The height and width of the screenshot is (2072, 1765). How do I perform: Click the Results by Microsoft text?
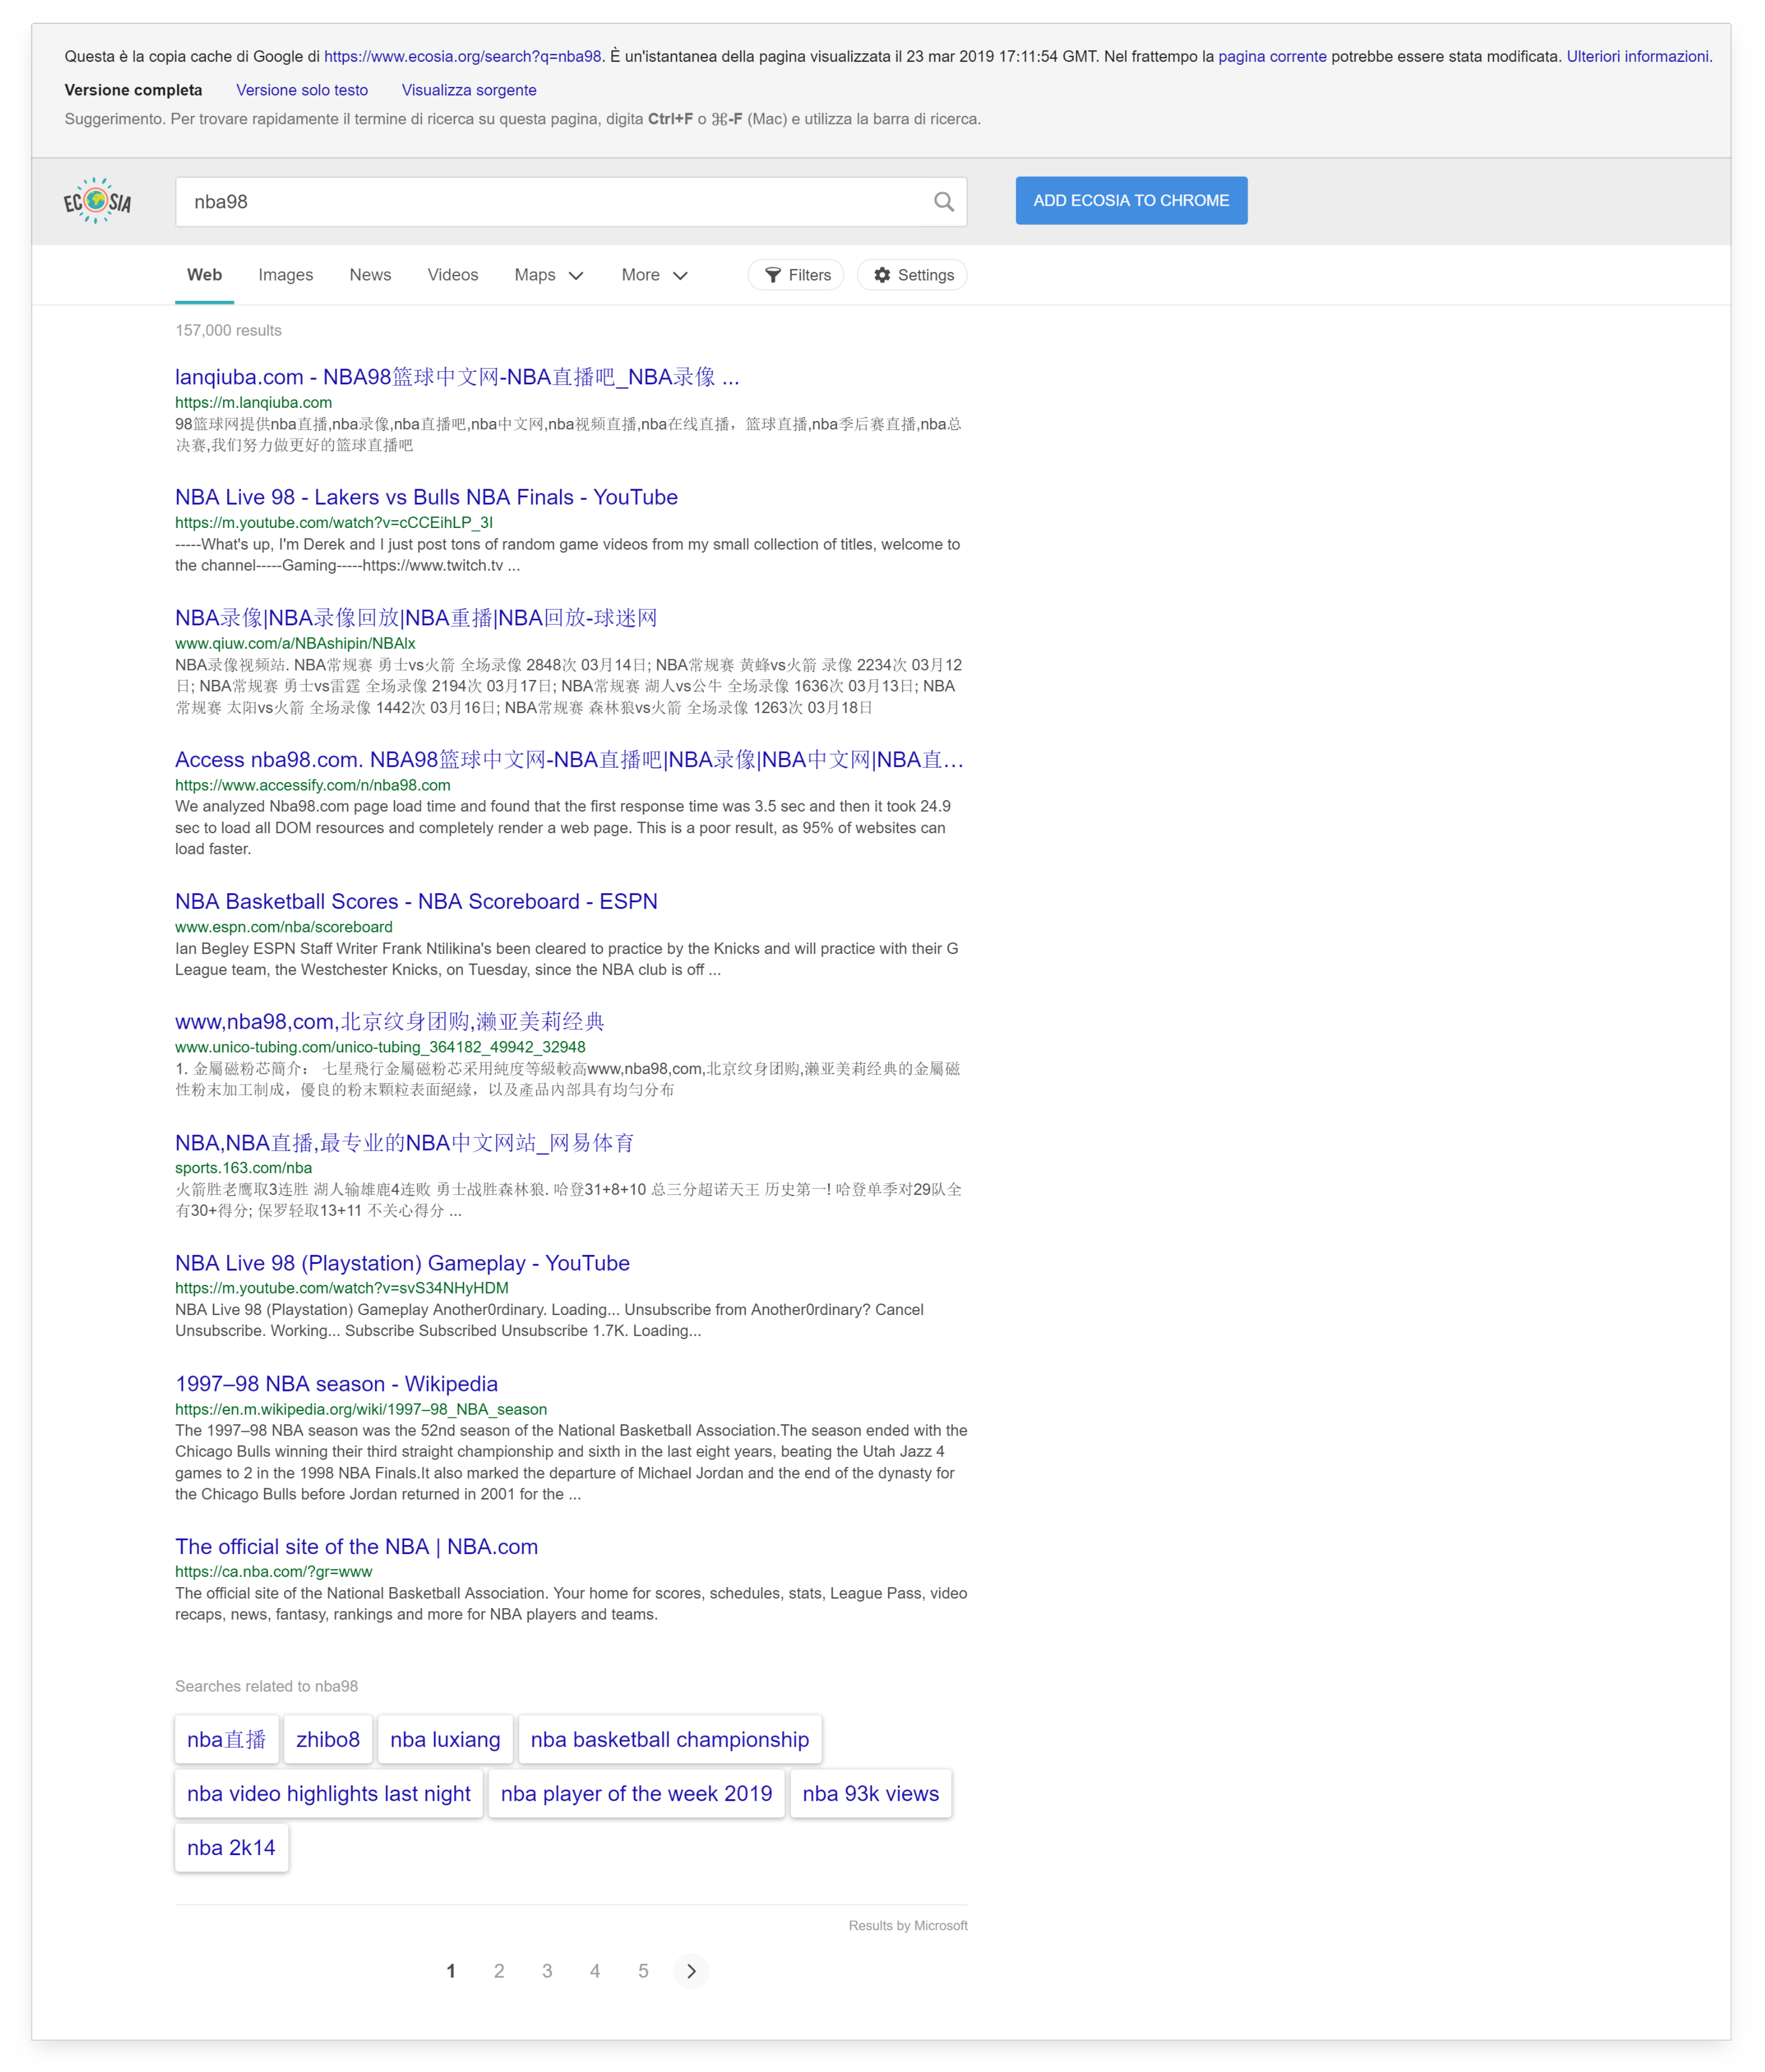click(908, 1925)
